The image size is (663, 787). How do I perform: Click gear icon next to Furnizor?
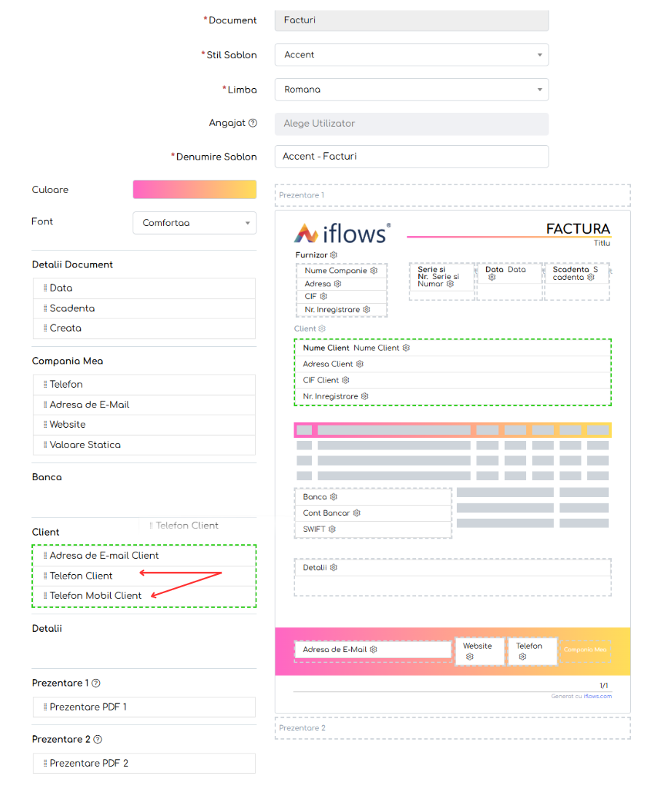(x=334, y=255)
